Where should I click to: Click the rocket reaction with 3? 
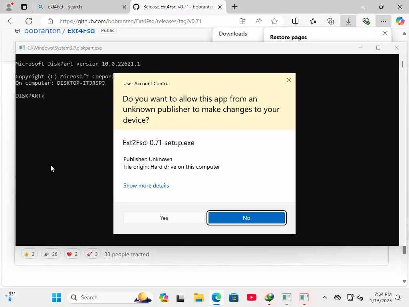[92, 254]
